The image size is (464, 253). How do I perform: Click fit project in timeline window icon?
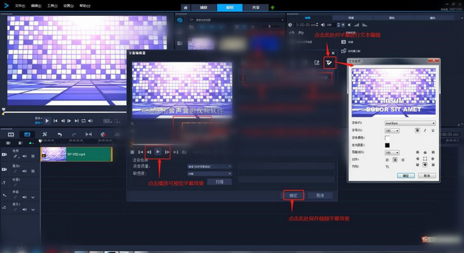pyautogui.click(x=88, y=134)
